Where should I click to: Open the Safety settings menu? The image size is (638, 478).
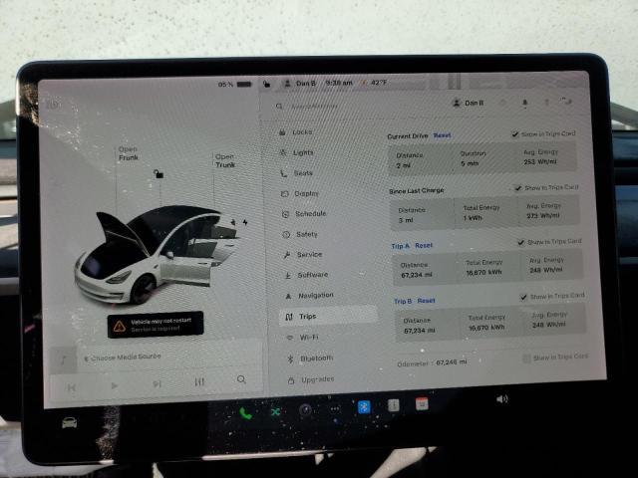tap(300, 234)
